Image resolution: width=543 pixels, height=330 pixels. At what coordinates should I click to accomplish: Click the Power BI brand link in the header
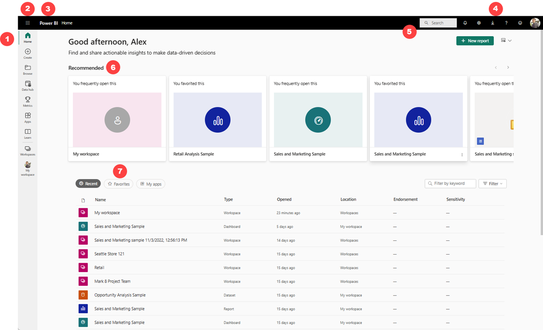(x=49, y=23)
